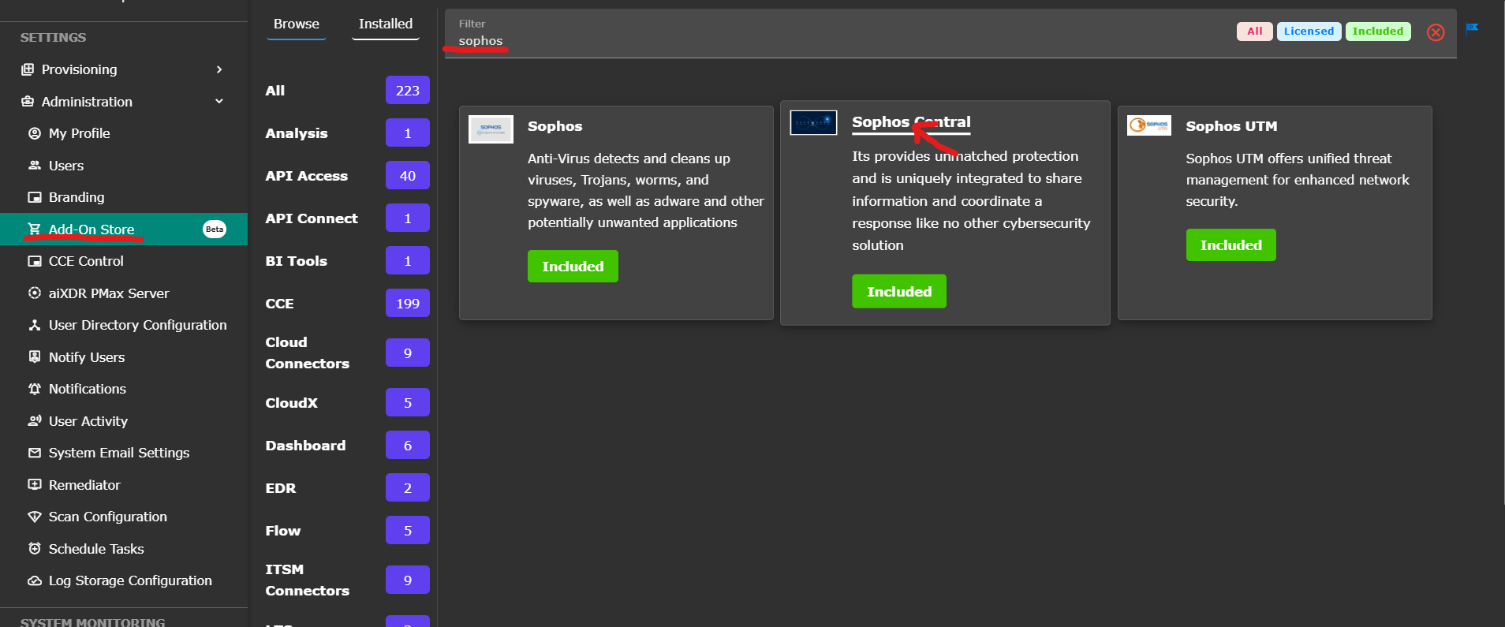Click the Sophos UTM logo thumbnail
1505x627 pixels.
(x=1149, y=125)
